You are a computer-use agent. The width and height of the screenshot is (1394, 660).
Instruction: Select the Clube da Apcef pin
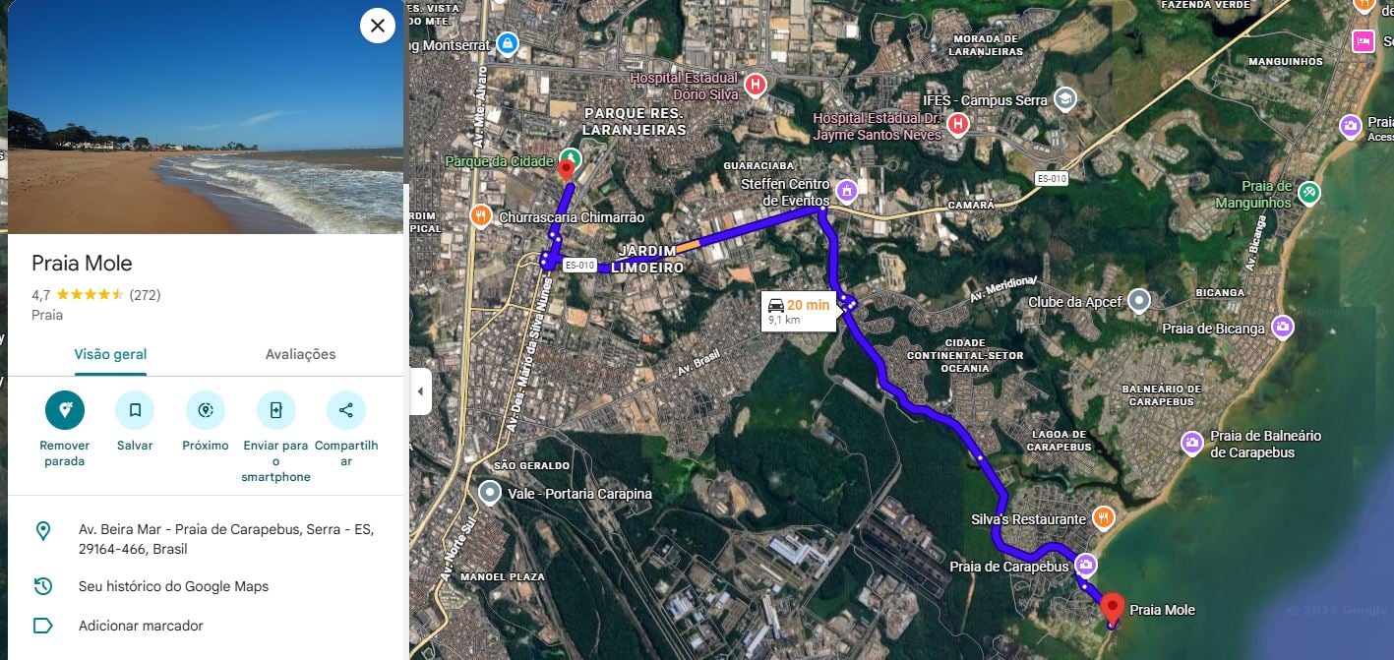click(x=1139, y=300)
